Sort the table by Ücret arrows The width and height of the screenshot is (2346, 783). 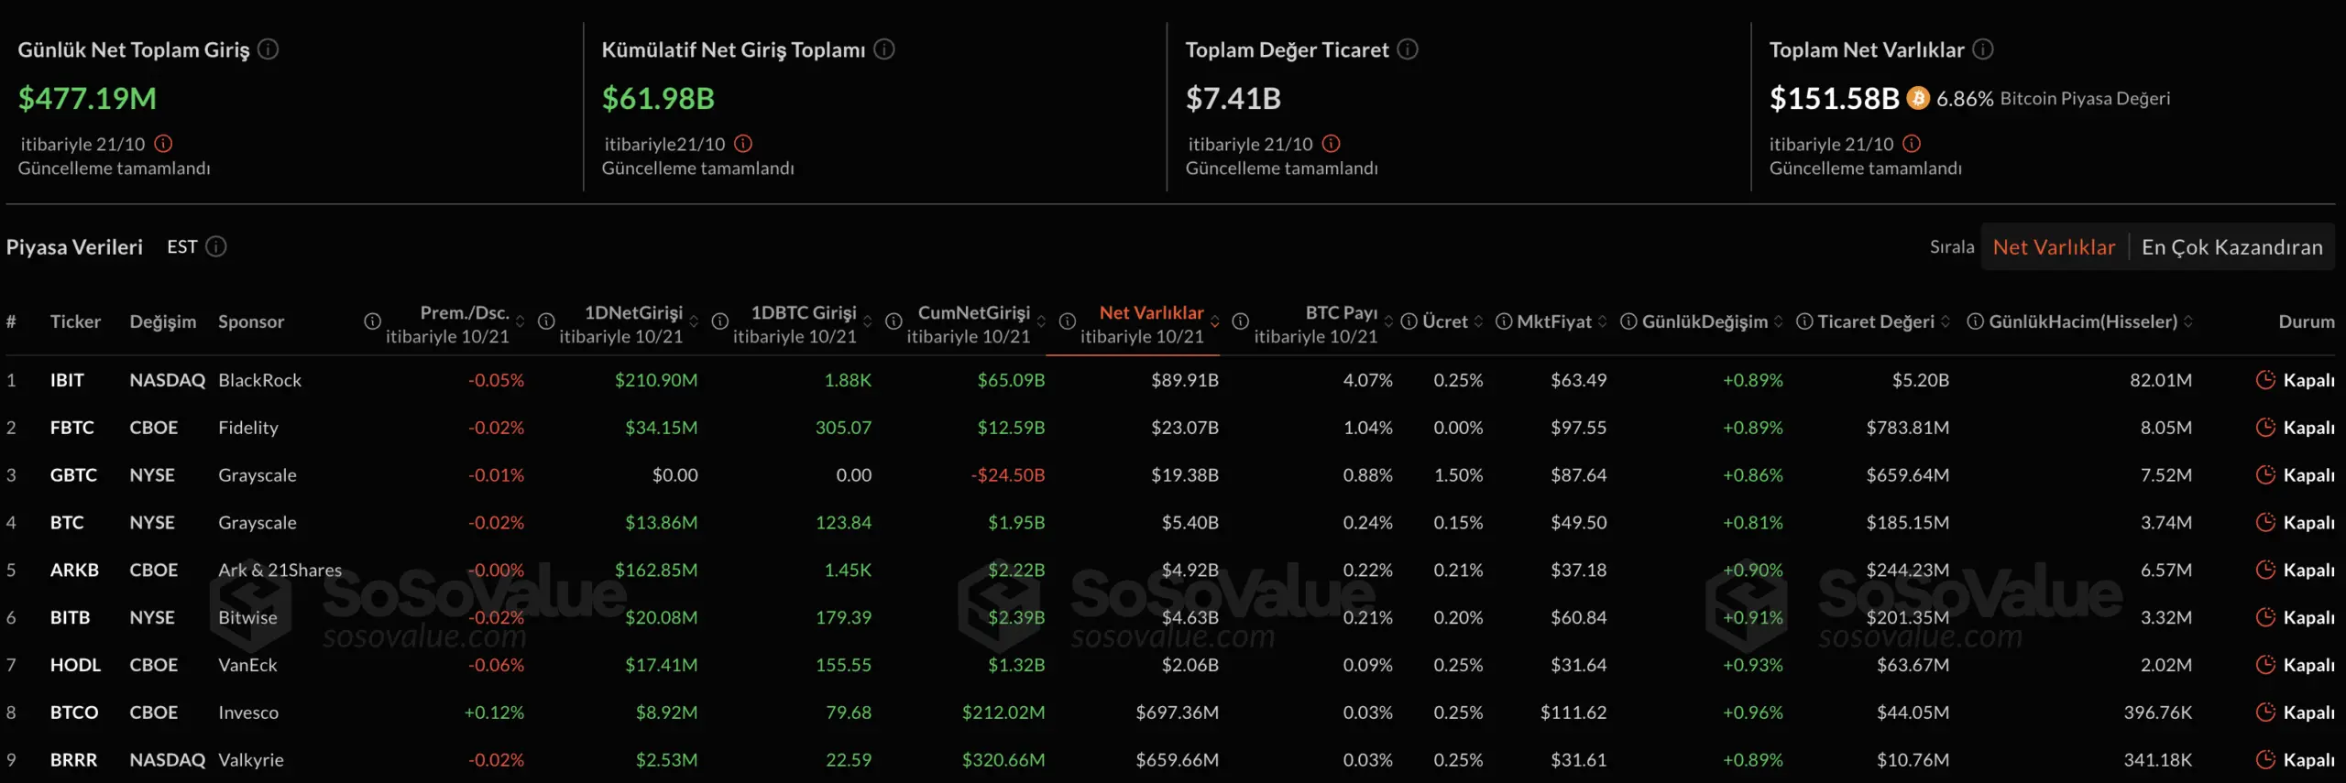click(1478, 321)
